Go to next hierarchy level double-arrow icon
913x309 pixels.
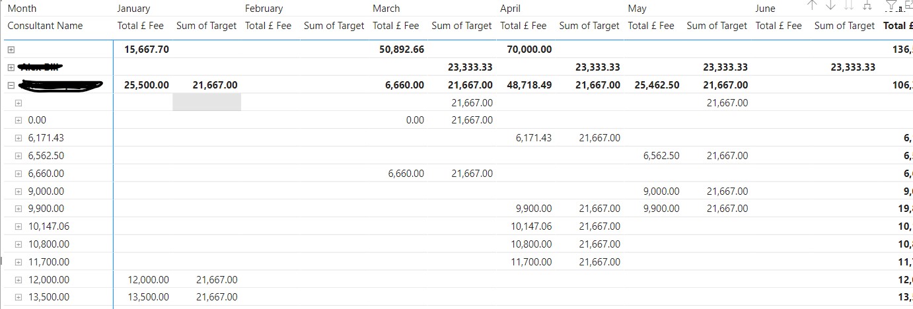tap(849, 5)
